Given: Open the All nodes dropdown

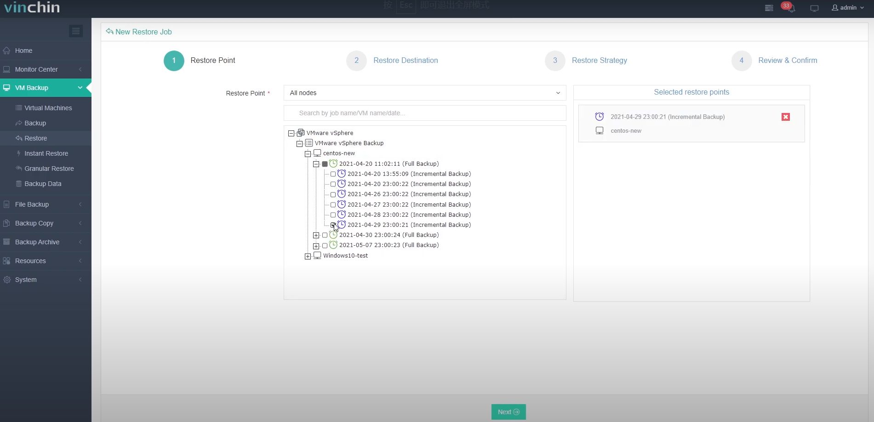Looking at the screenshot, I should 425,93.
